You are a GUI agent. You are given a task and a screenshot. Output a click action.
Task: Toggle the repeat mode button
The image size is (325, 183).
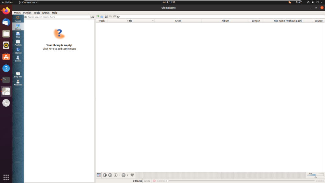[x=145, y=181]
